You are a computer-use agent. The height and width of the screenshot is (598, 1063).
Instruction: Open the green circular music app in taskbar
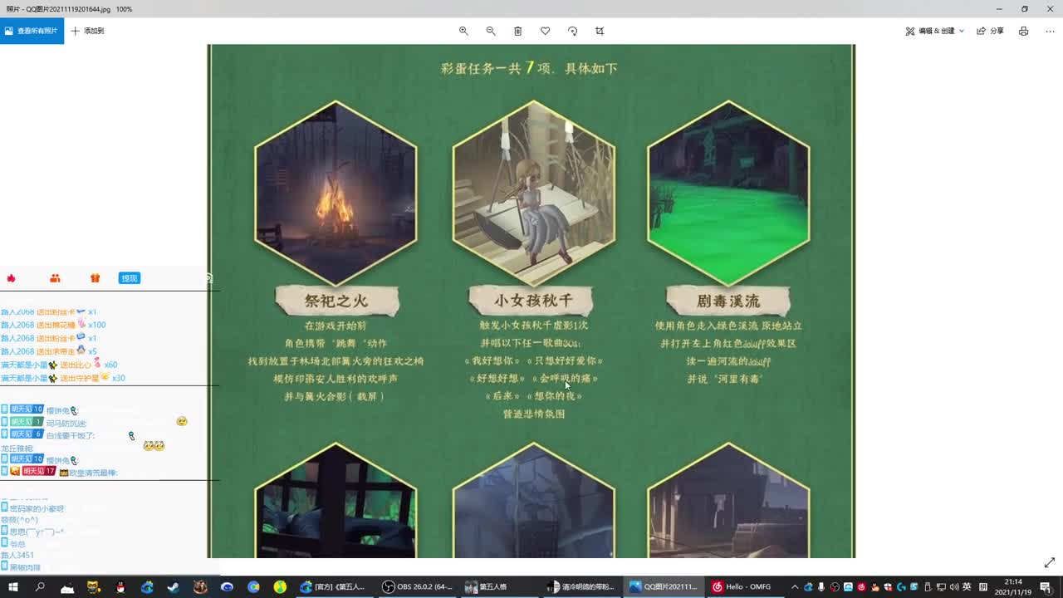tap(280, 586)
